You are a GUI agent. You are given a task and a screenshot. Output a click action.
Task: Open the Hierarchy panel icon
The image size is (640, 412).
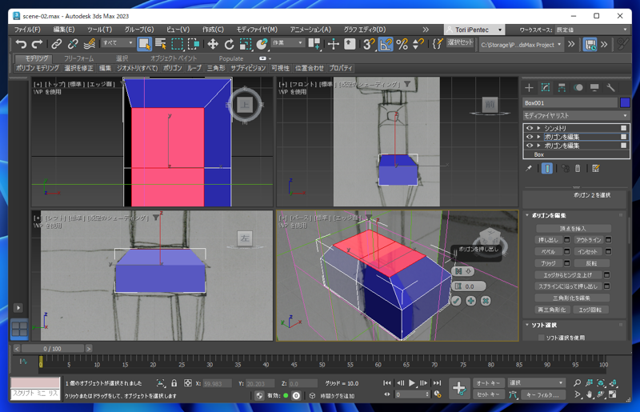(562, 87)
